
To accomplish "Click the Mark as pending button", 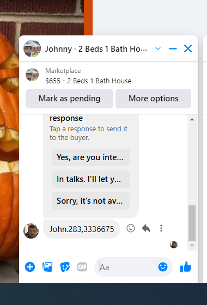I will tap(69, 99).
